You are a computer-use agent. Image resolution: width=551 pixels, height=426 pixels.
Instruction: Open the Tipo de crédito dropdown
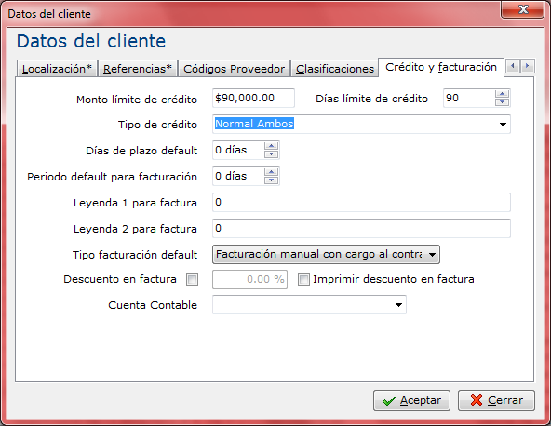coord(503,125)
